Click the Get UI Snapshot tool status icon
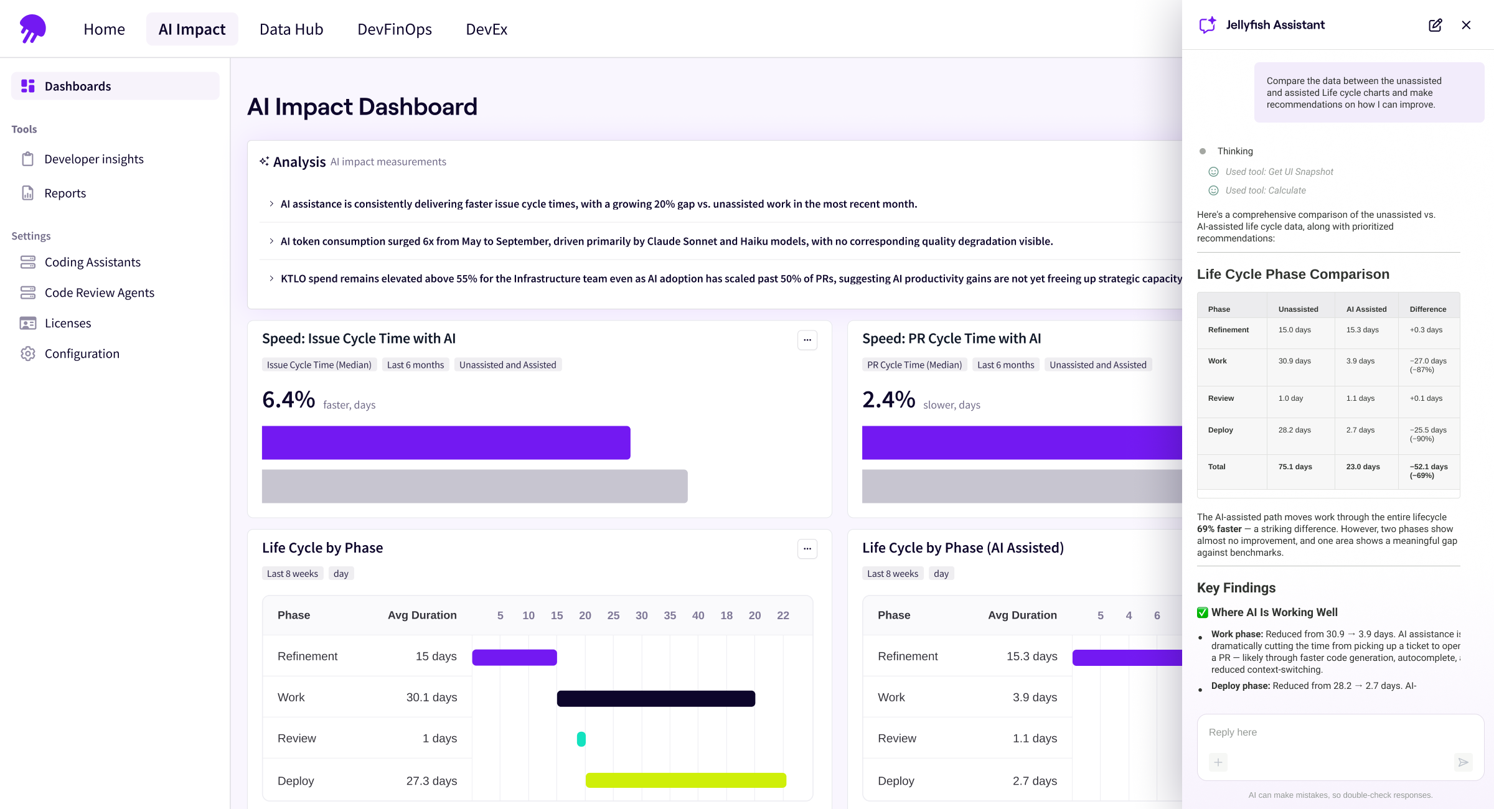Viewport: 1494px width, 809px height. (x=1213, y=172)
